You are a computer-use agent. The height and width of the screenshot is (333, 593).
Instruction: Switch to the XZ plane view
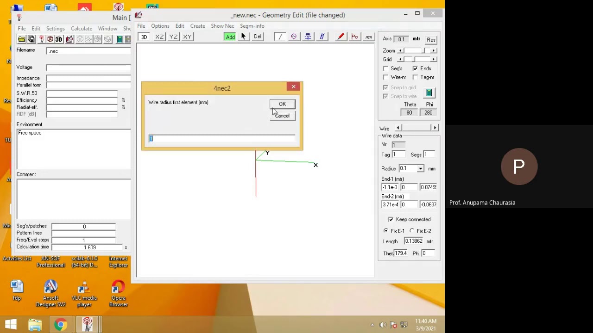(159, 37)
